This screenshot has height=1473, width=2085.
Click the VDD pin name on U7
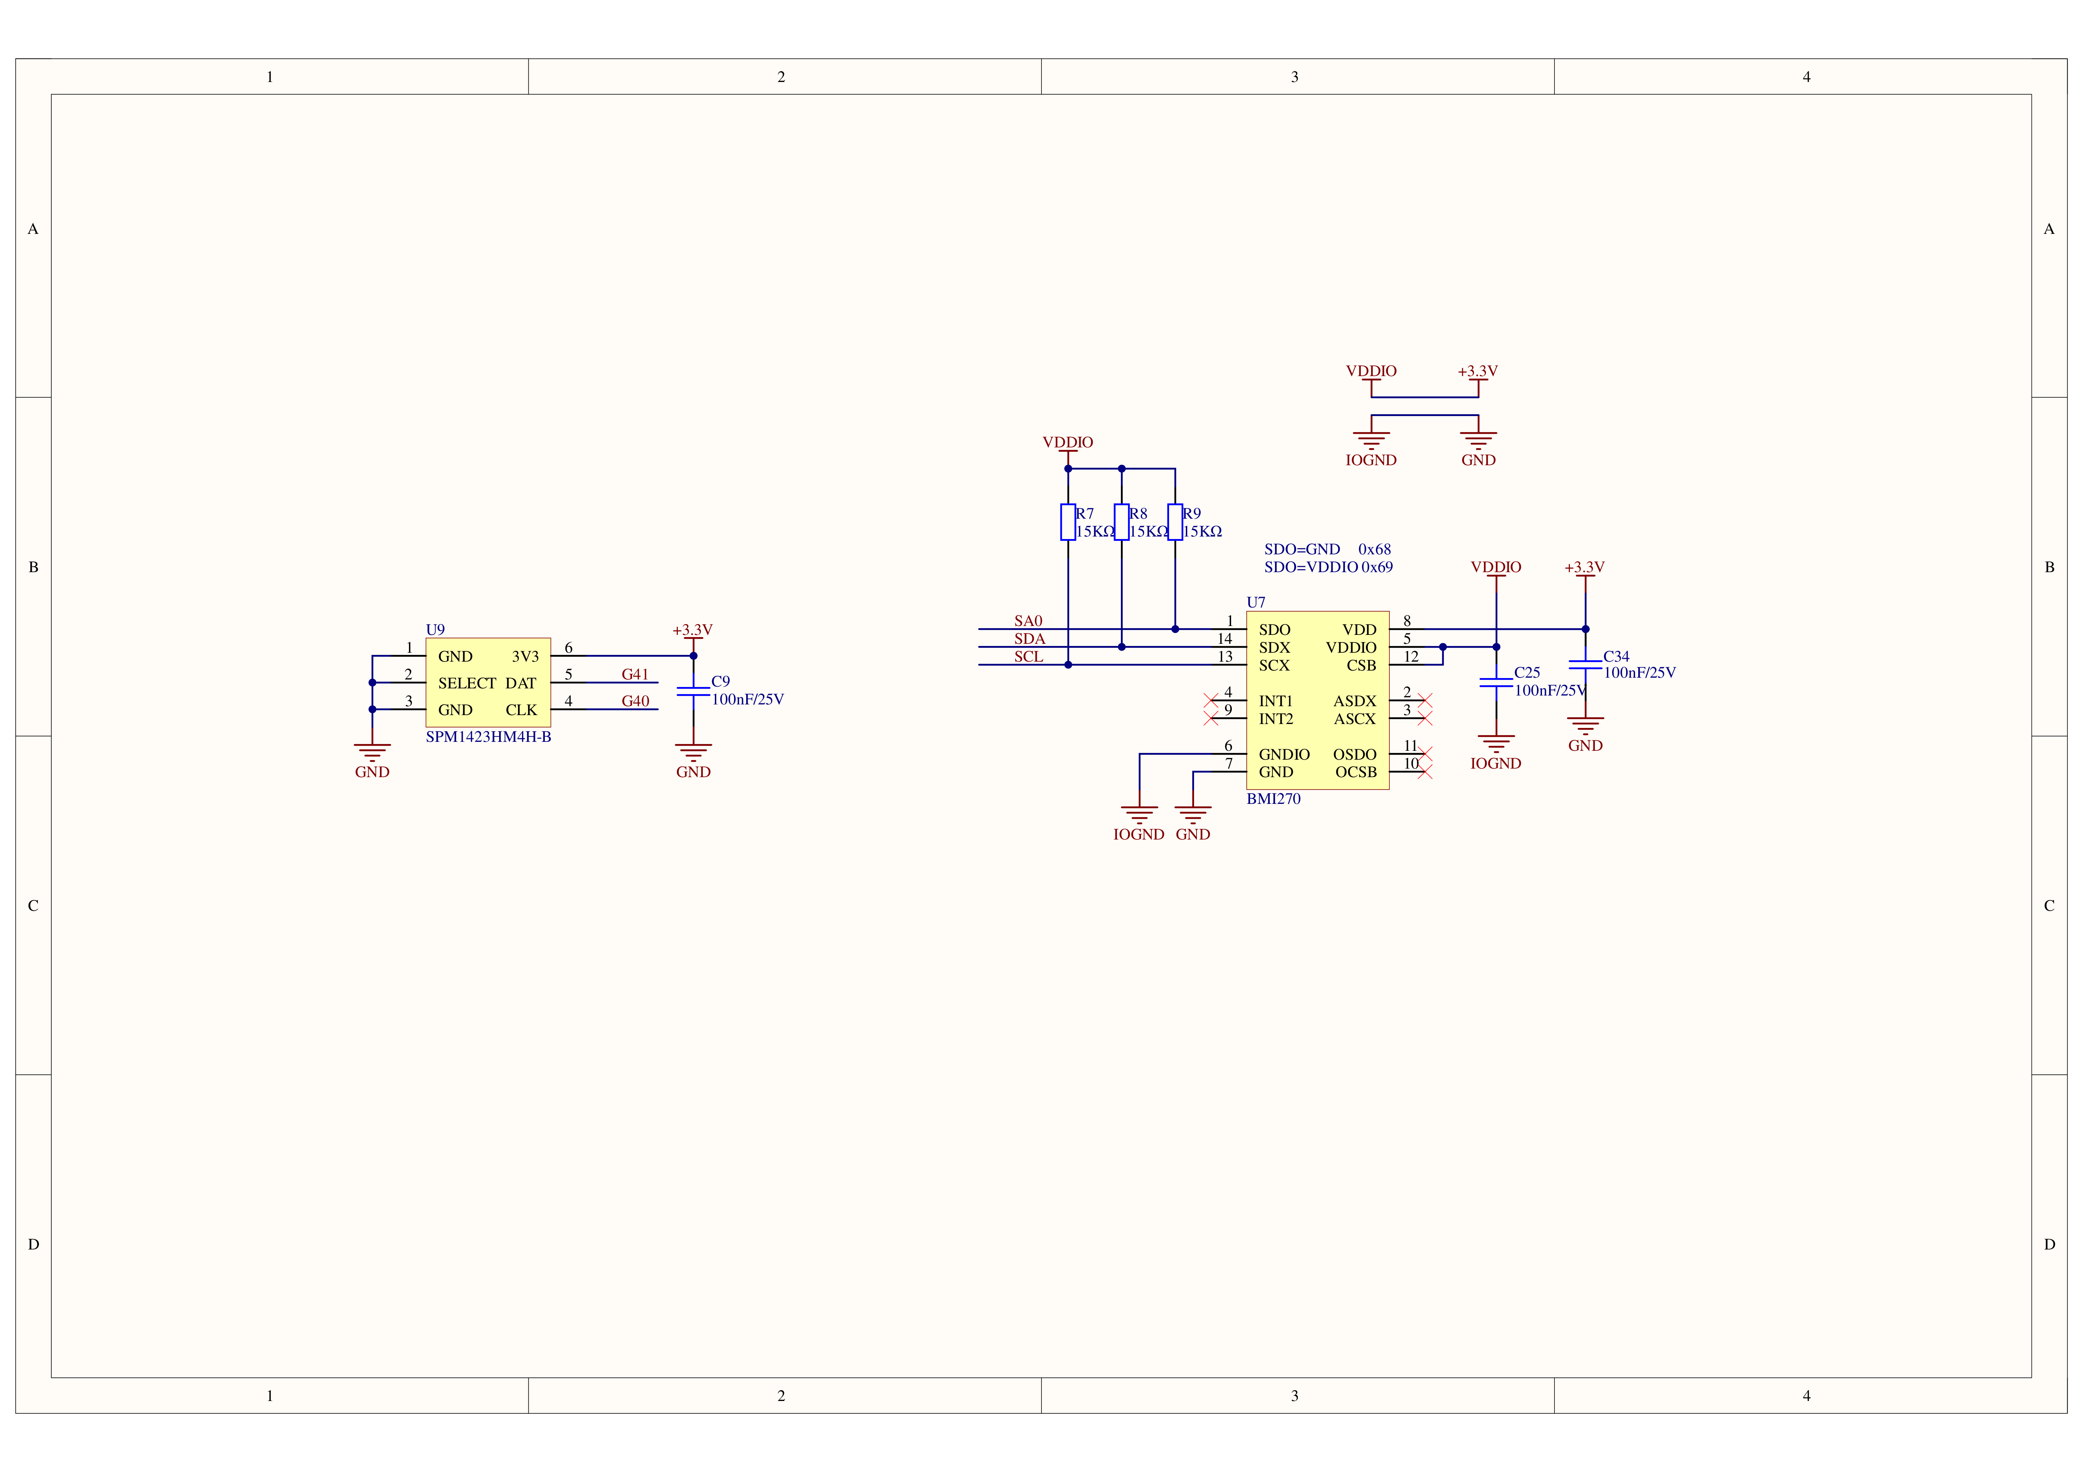(x=1359, y=629)
